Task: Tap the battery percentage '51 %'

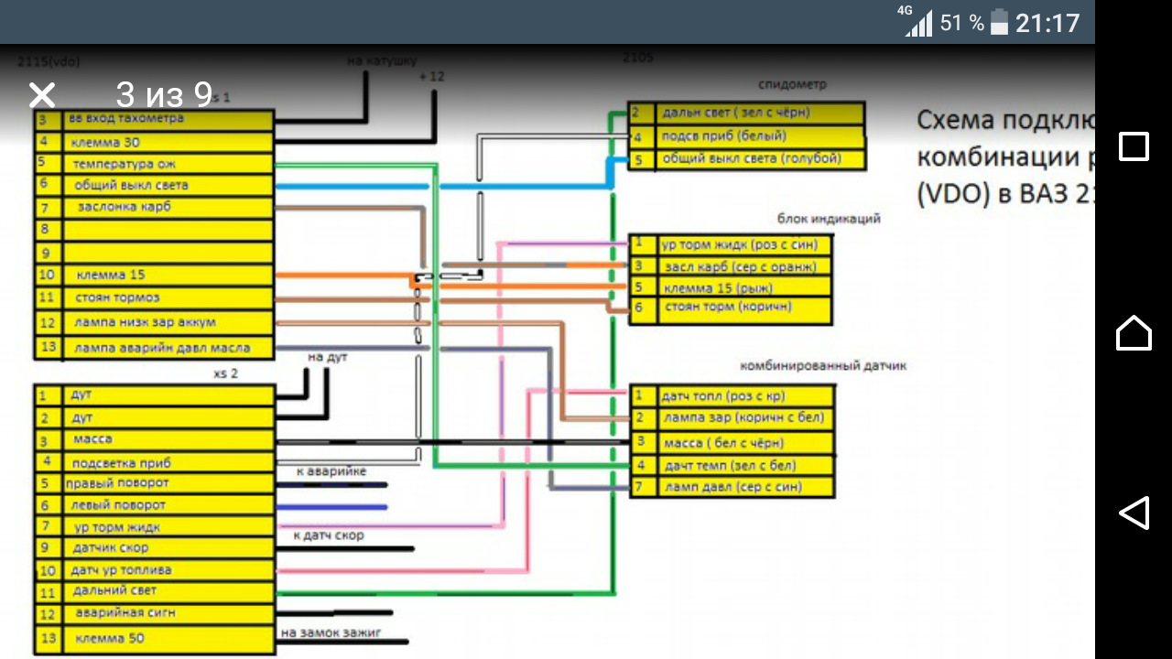Action: pos(961,23)
